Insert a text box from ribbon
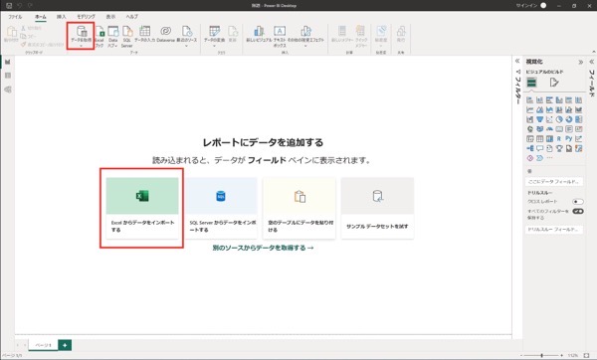This screenshot has height=360, width=597. tap(280, 37)
